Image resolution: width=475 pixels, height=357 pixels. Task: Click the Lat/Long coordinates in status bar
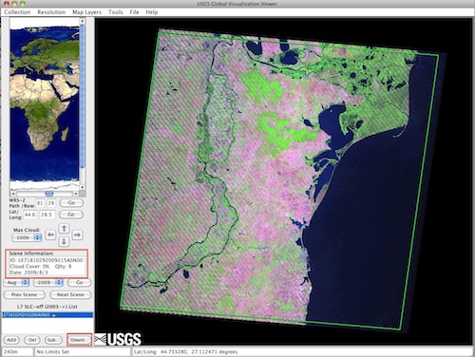185,352
